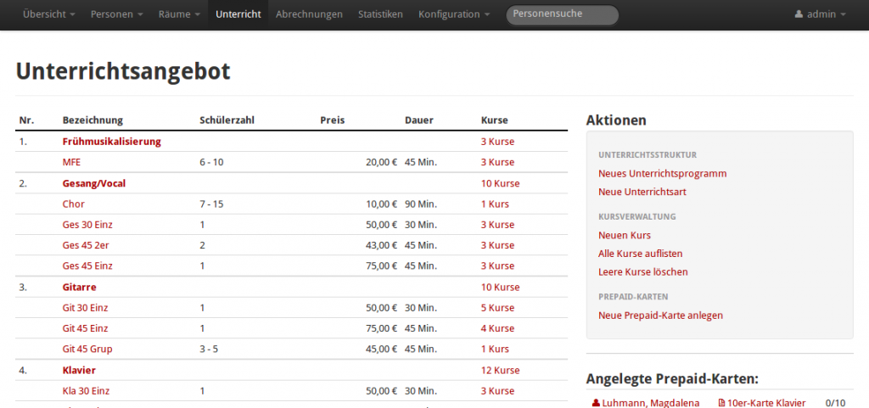Open Luhmann, Magdalena person link

pyautogui.click(x=651, y=403)
